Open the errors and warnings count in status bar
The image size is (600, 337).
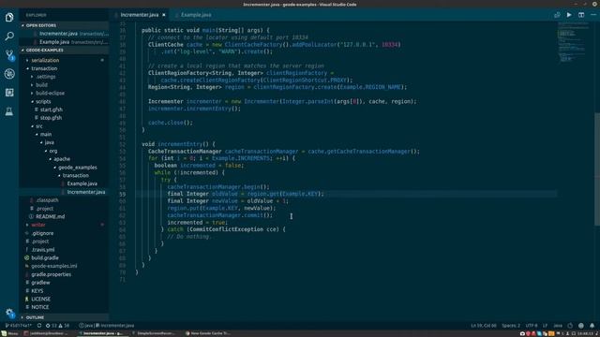[57, 326]
